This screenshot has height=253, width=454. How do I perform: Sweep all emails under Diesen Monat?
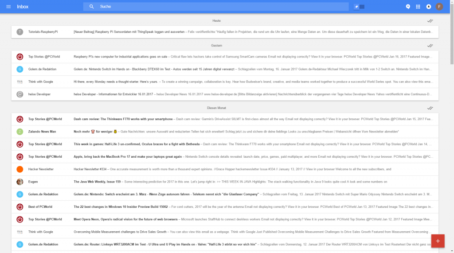tap(430, 108)
